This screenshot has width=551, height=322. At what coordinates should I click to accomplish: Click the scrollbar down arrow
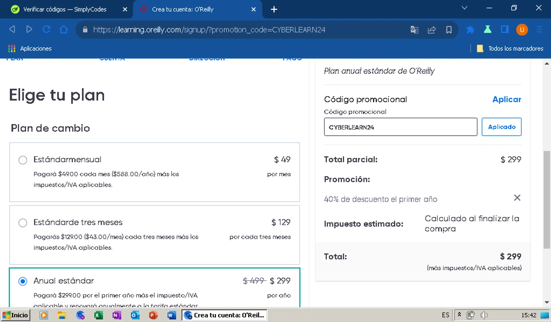pyautogui.click(x=547, y=303)
